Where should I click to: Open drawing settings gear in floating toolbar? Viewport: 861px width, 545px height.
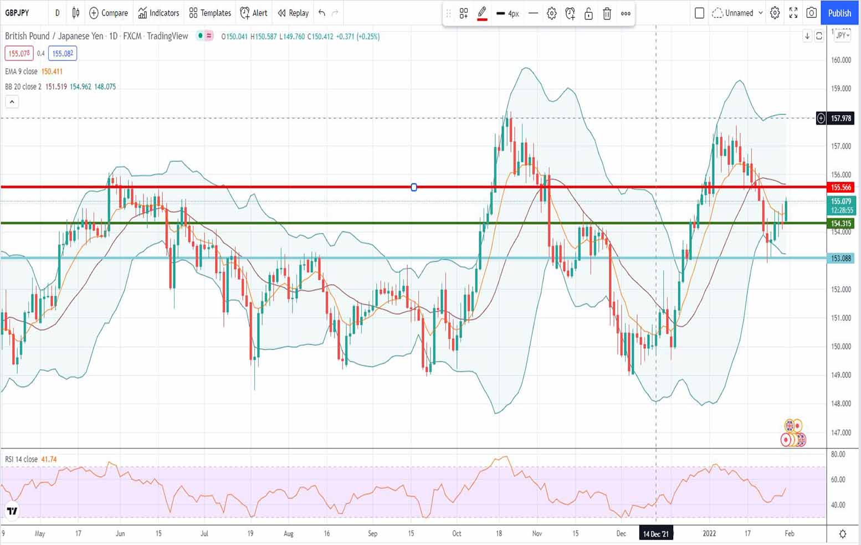click(551, 13)
